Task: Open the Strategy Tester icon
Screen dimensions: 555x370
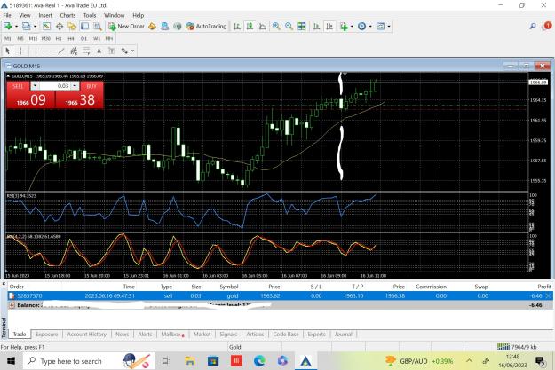Action: (x=98, y=27)
